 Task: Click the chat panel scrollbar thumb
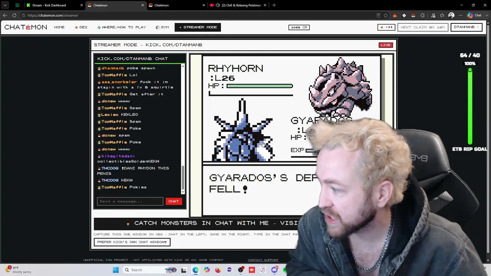[x=183, y=177]
